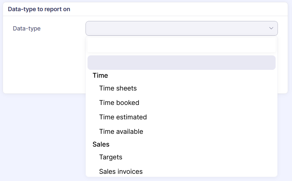The height and width of the screenshot is (181, 292).
Task: Click the Sales group heading
Action: (x=101, y=144)
